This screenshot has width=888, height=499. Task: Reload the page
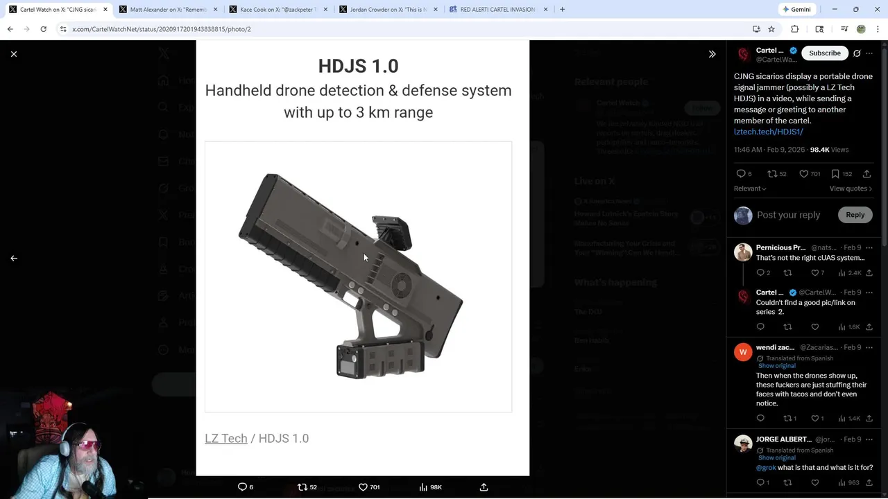point(43,29)
